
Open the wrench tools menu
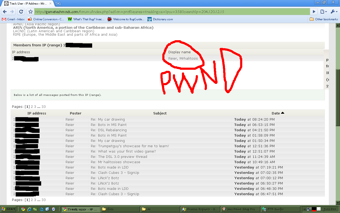333,12
